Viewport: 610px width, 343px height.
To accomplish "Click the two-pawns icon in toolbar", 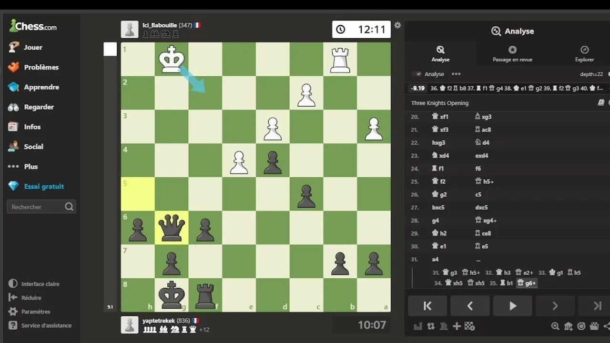I will point(444,326).
